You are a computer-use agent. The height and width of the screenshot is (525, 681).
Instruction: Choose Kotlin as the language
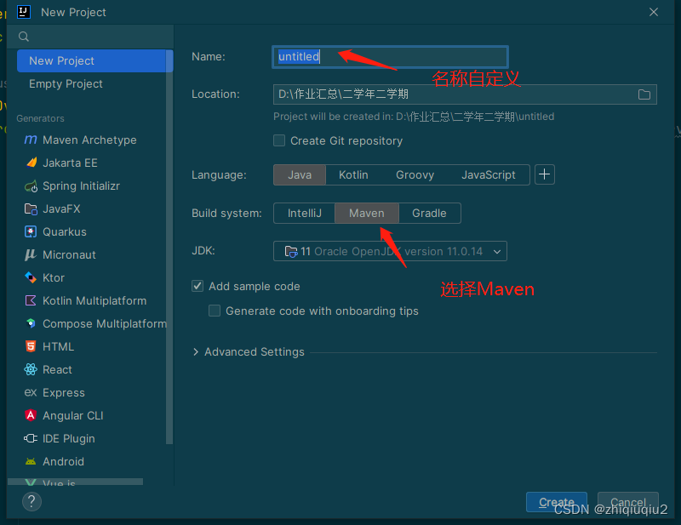pyautogui.click(x=353, y=175)
